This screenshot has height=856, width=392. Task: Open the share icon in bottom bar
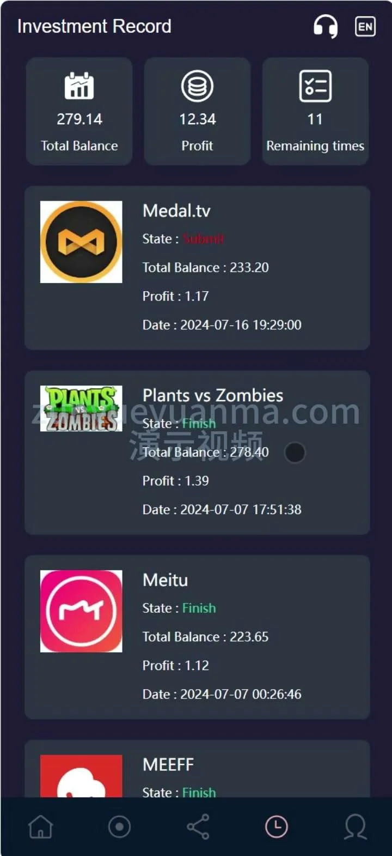pyautogui.click(x=198, y=827)
